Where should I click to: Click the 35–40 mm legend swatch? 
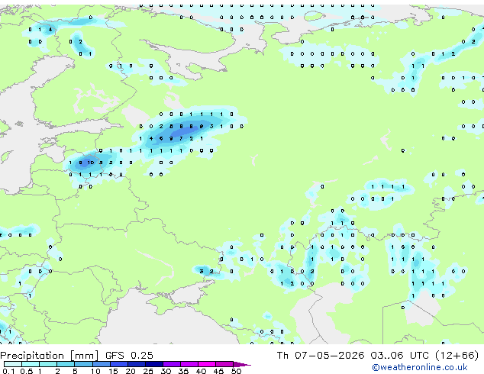point(189,364)
